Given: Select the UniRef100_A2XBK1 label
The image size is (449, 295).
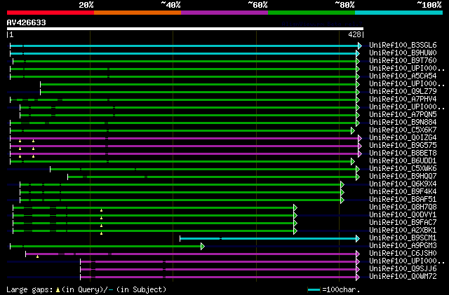Looking at the screenshot, I should click(x=403, y=231).
